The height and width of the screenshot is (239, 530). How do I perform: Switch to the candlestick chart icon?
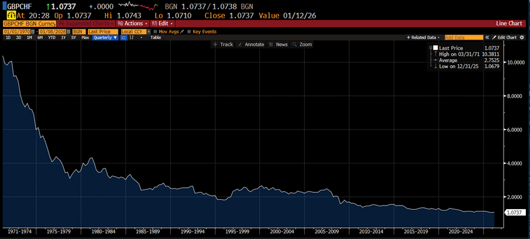pyautogui.click(x=132, y=37)
